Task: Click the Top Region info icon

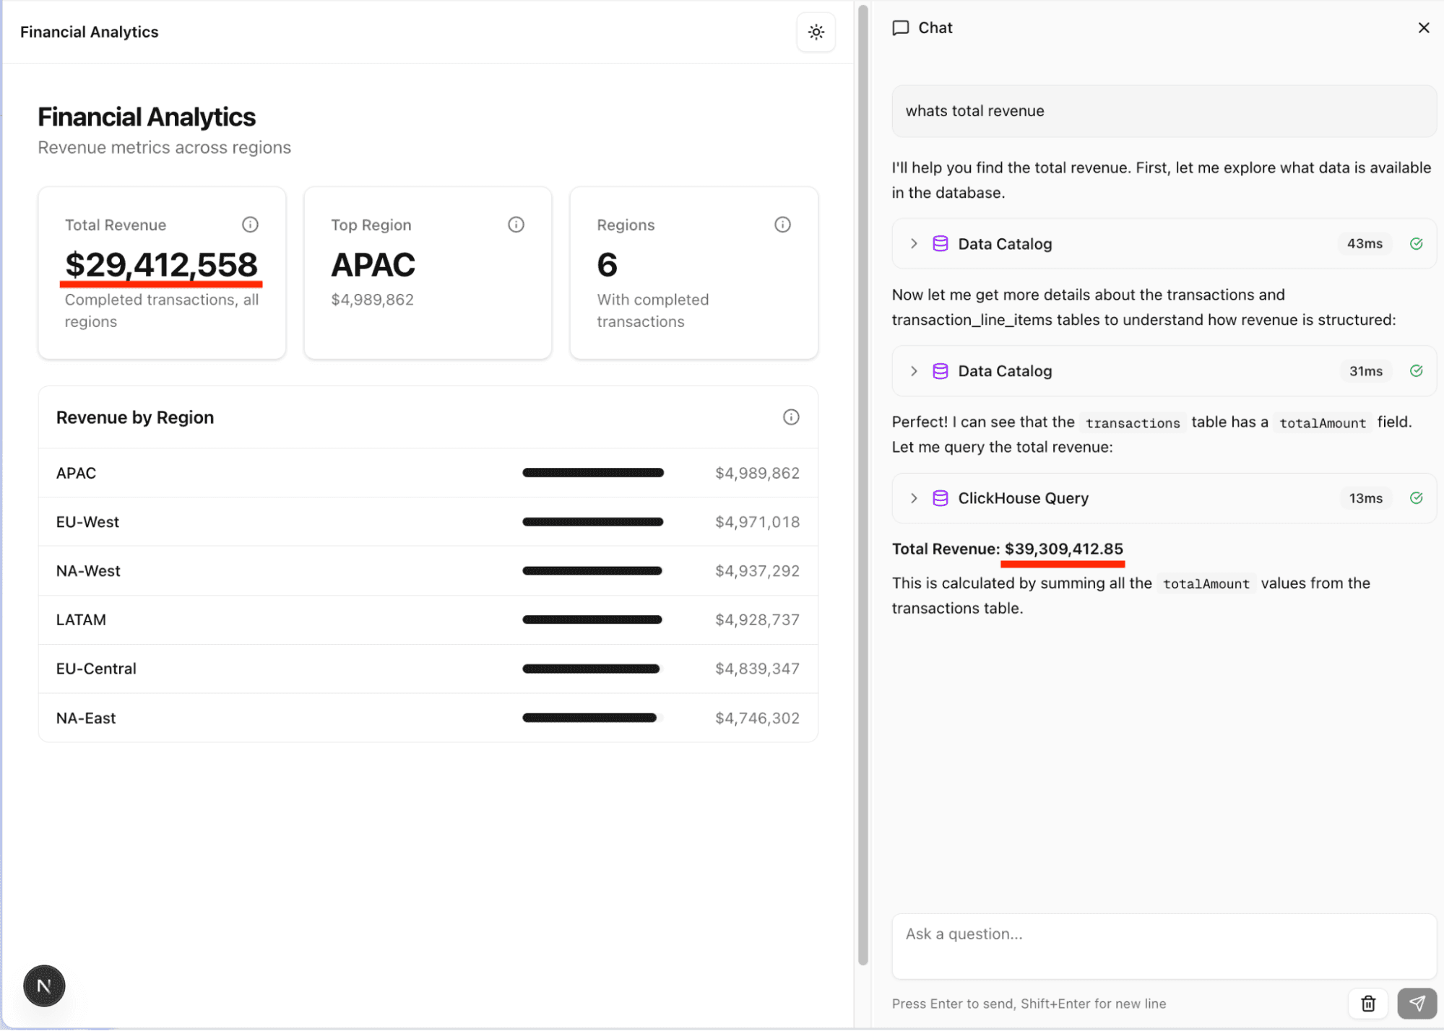Action: [516, 225]
